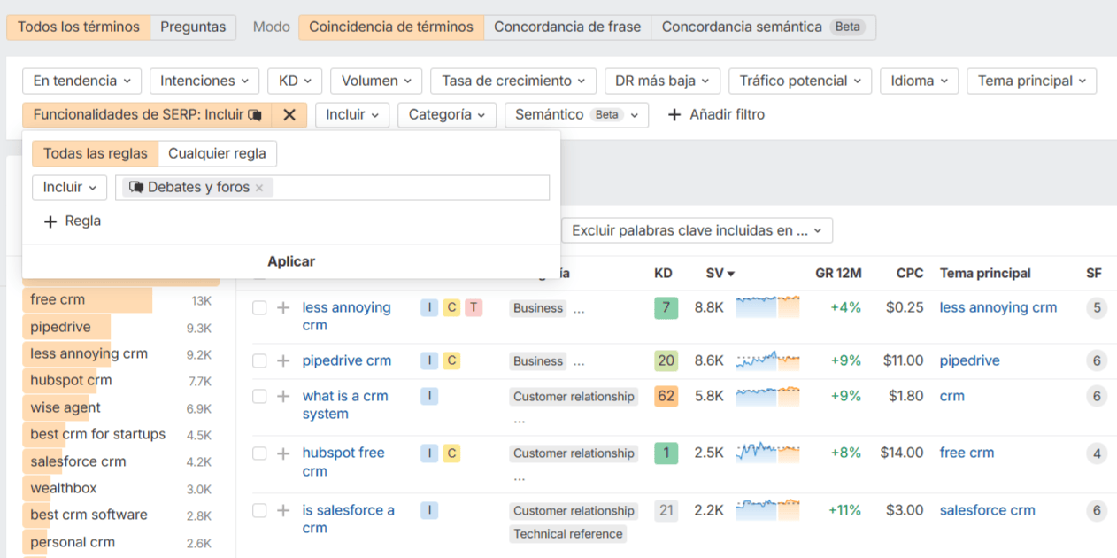Click 'Aplicar' to apply the filter
Image resolution: width=1117 pixels, height=558 pixels.
tap(291, 262)
